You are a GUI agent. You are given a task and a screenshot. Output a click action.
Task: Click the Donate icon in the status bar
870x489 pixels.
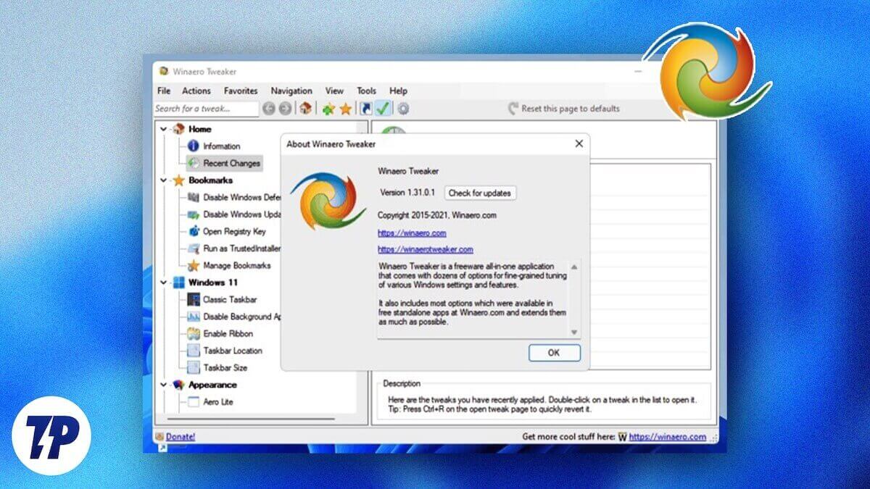coord(159,437)
